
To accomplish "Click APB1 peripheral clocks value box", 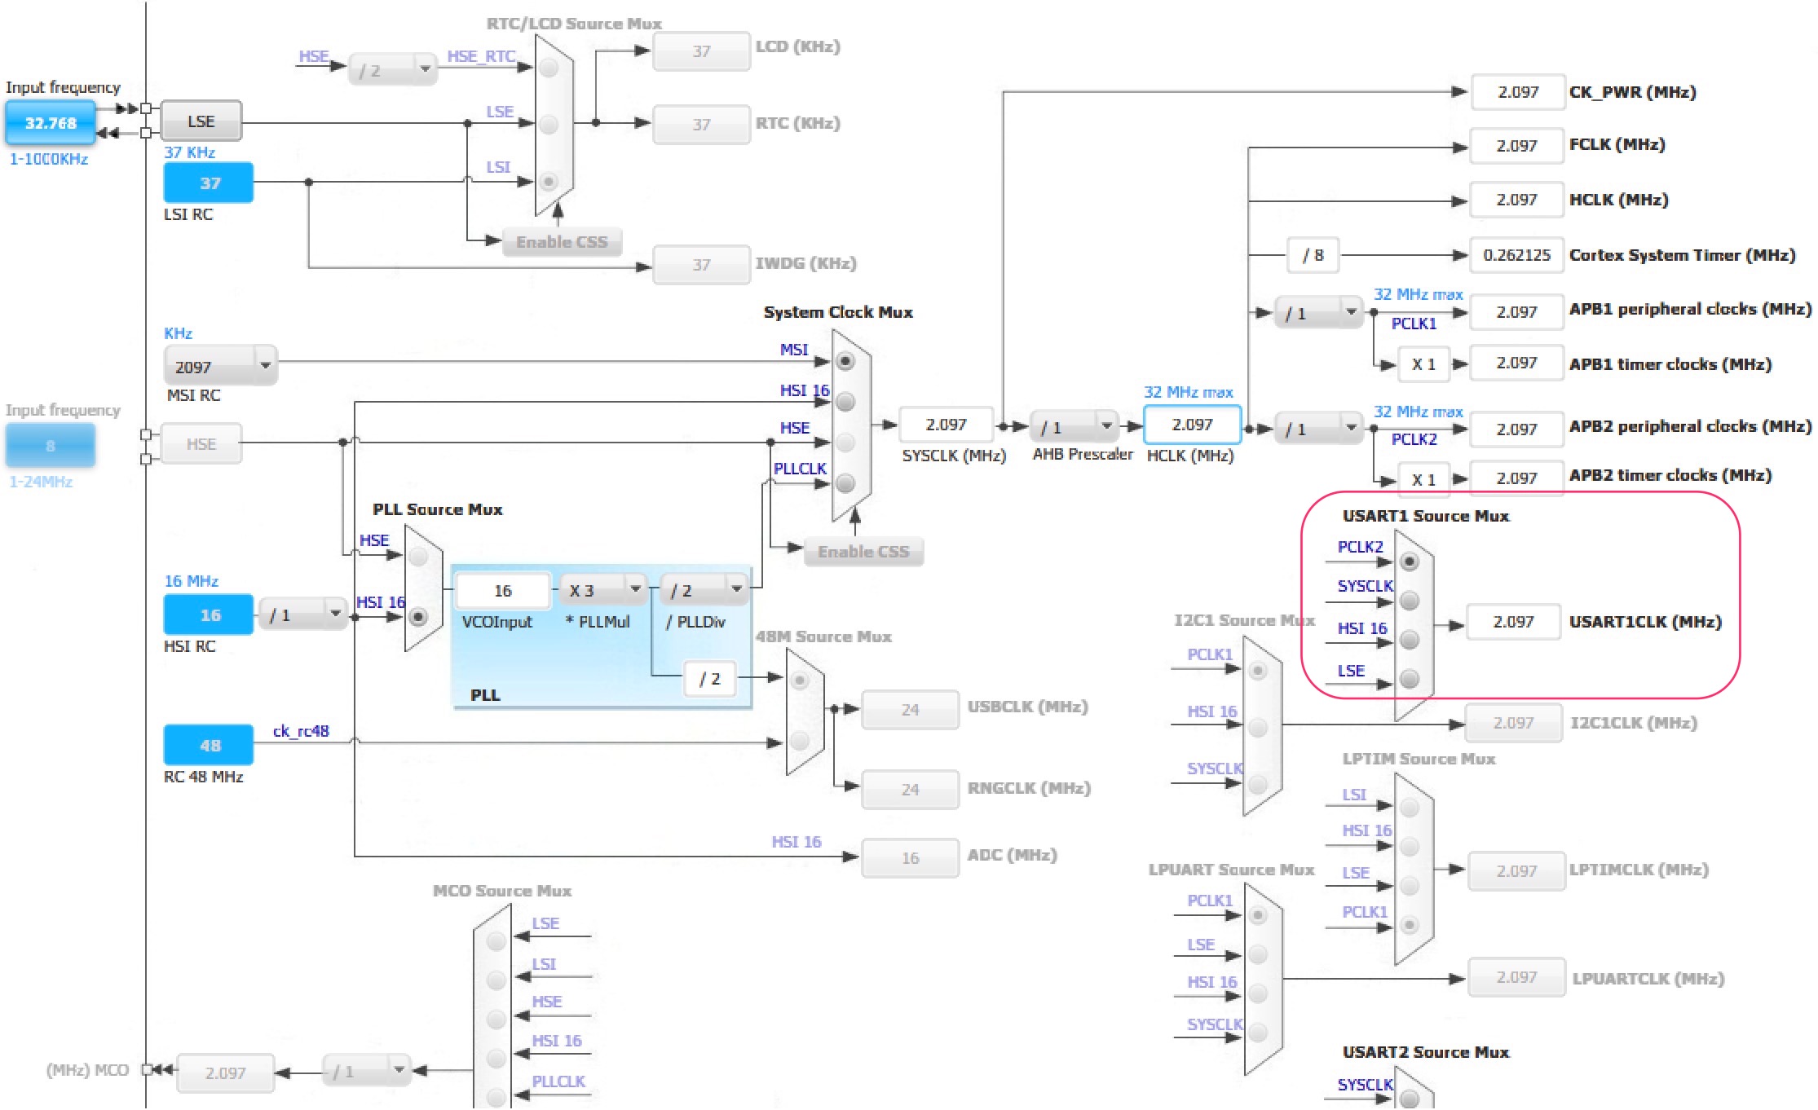I will [x=1517, y=312].
